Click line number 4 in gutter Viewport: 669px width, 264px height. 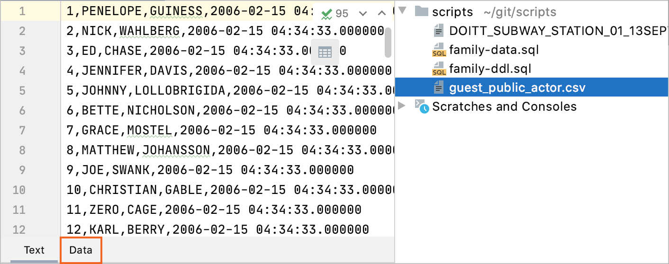tap(22, 71)
